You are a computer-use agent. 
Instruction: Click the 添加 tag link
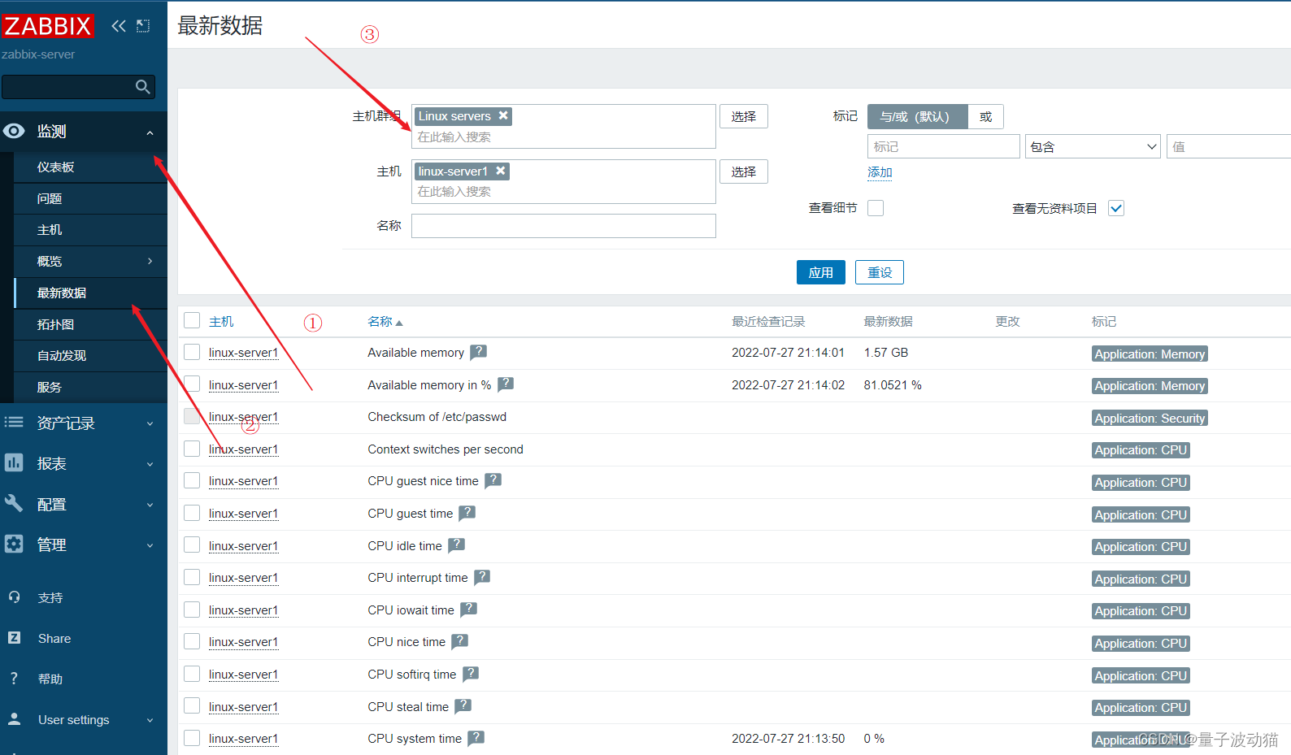coord(880,172)
